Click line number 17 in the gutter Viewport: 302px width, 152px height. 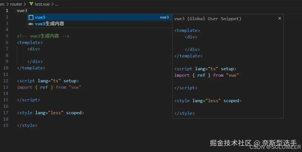pyautogui.click(x=6, y=113)
